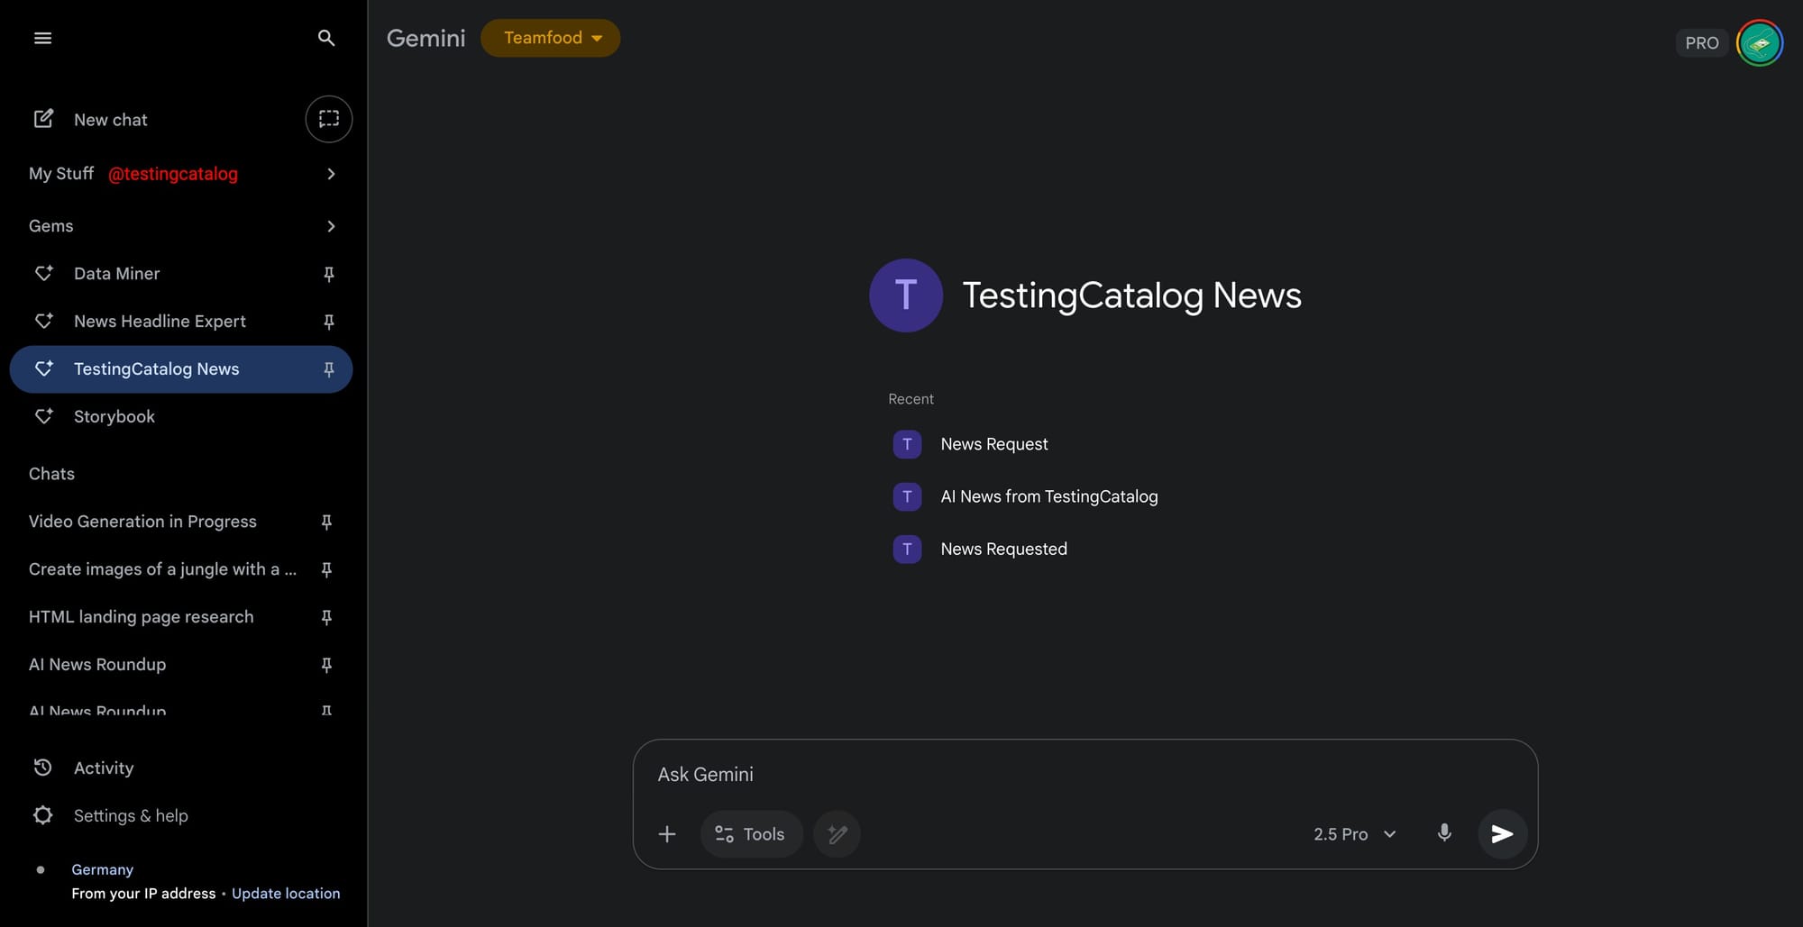
Task: Click the microphone icon for voice input
Action: [1443, 833]
